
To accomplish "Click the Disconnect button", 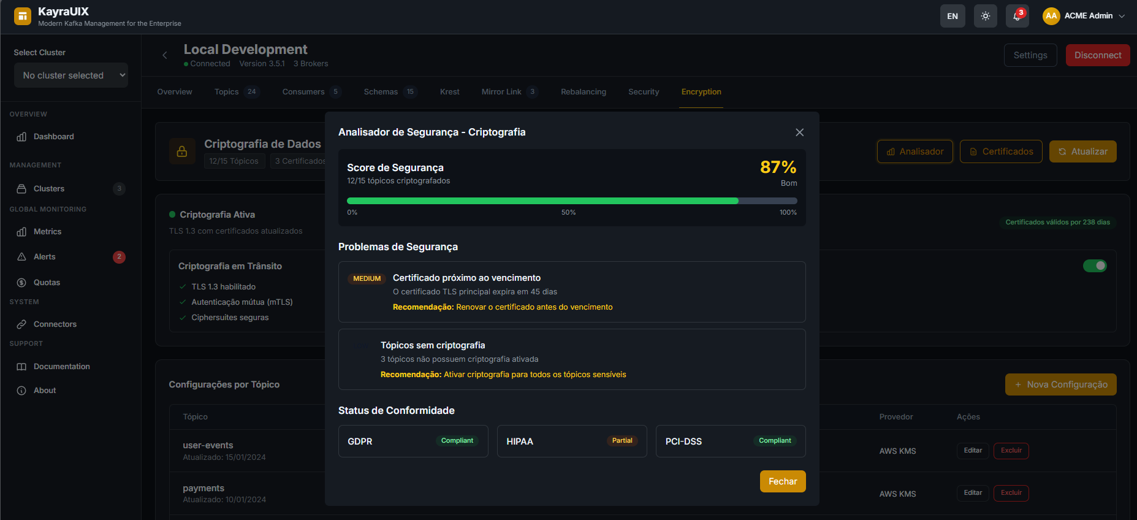I will click(1098, 55).
